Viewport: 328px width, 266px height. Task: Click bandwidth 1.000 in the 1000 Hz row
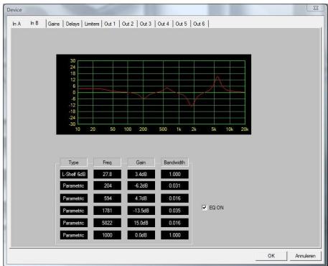[x=174, y=235]
